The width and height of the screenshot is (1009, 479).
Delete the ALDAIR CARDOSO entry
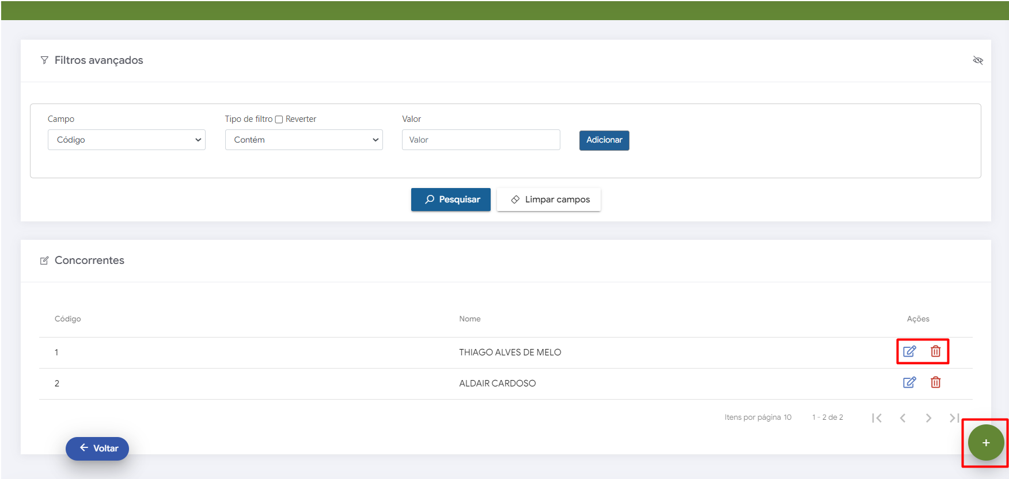click(935, 382)
